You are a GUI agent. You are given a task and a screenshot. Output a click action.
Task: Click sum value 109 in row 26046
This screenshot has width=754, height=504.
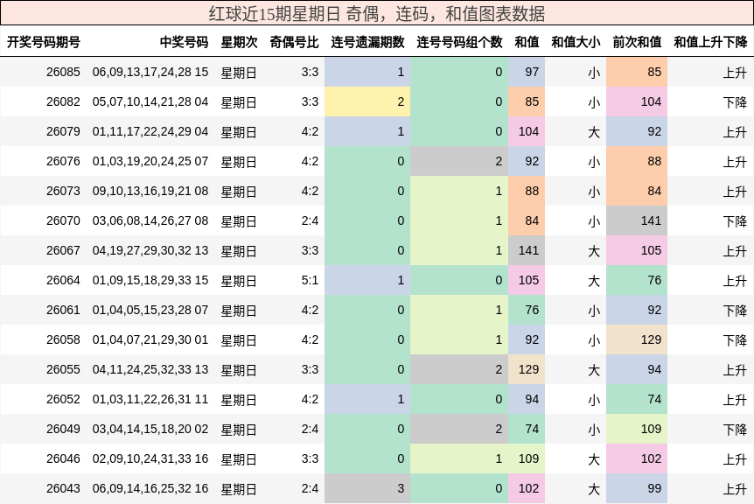[527, 458]
